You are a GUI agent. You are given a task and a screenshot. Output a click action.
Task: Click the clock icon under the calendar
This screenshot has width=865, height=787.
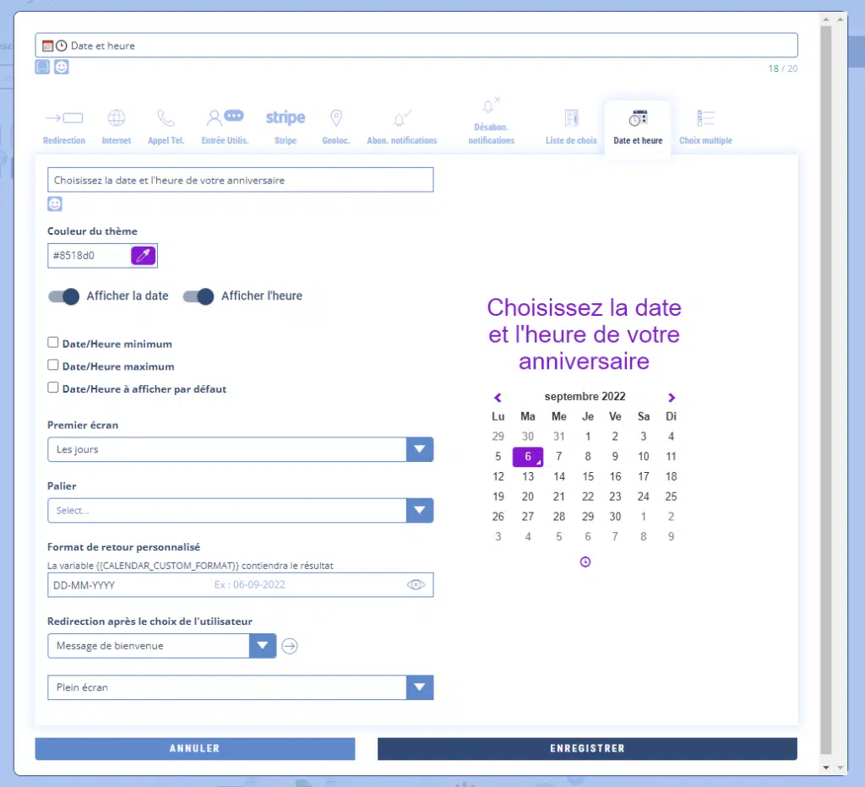(x=585, y=562)
